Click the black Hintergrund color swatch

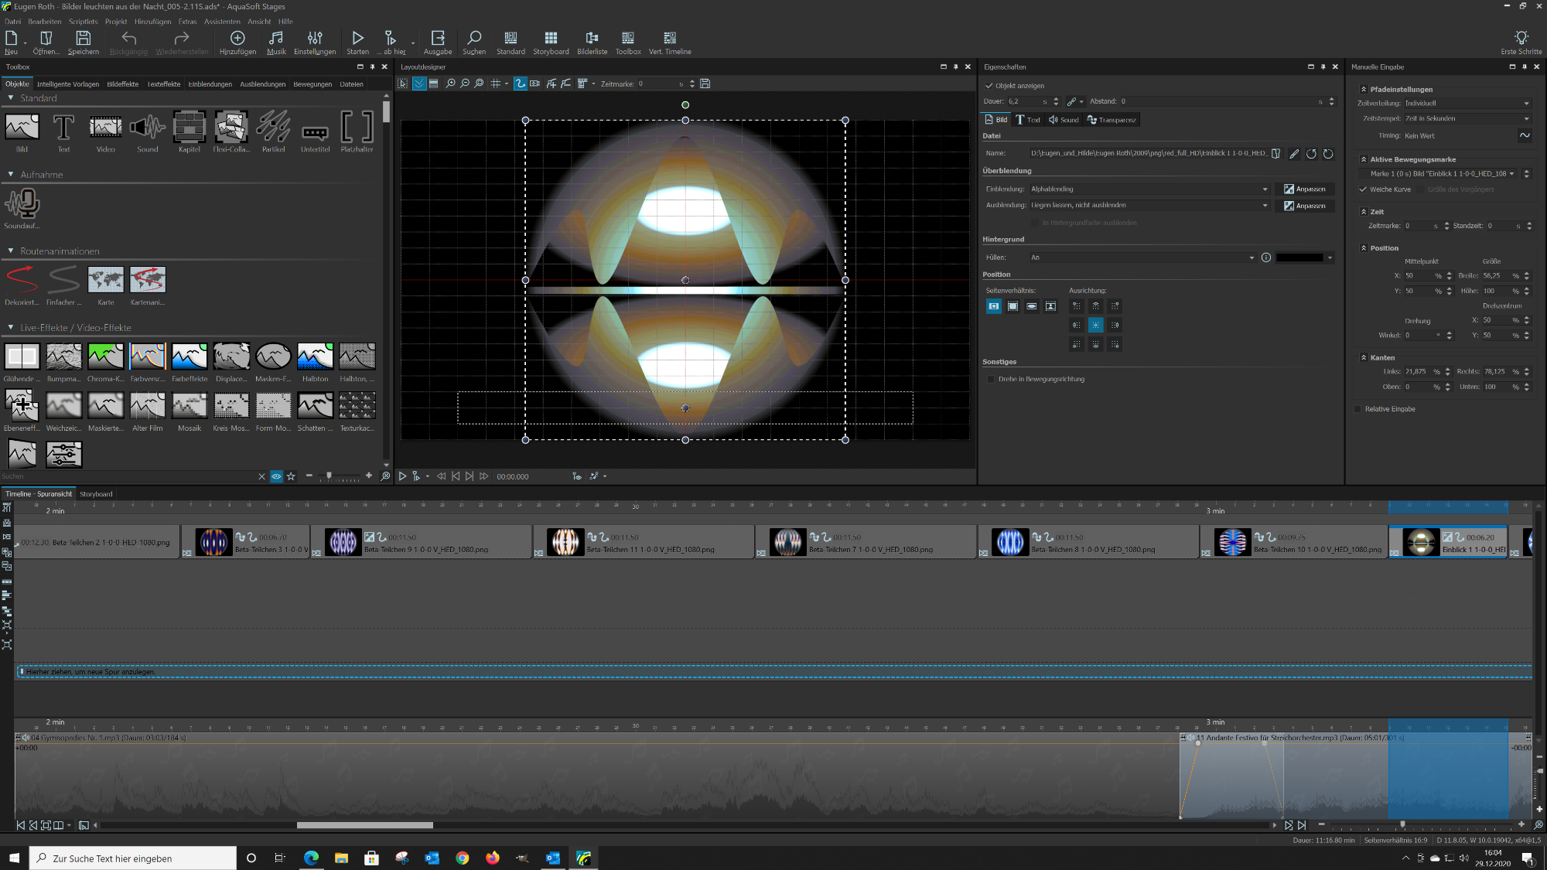click(x=1299, y=258)
